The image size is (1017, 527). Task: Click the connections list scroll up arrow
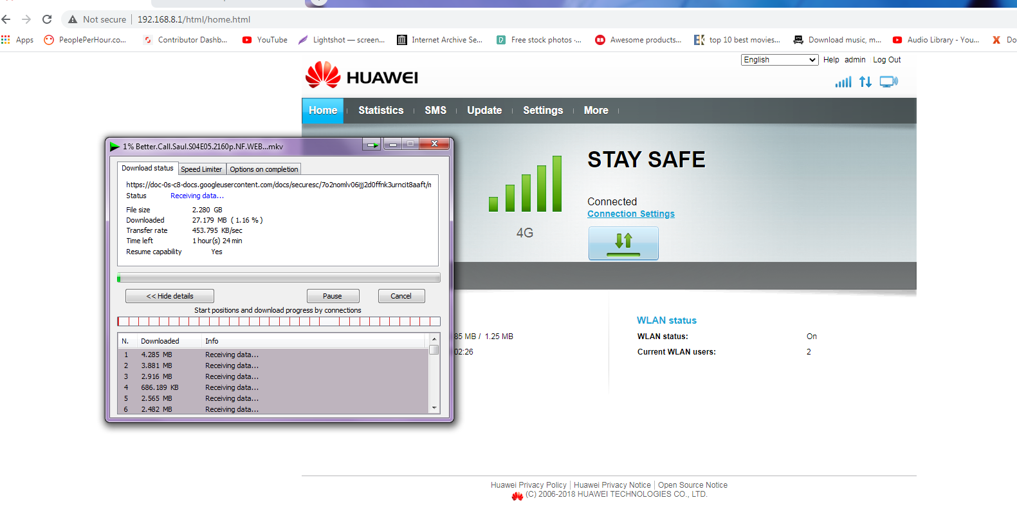pyautogui.click(x=434, y=339)
